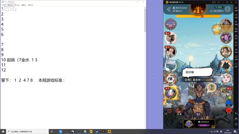Open the red envelope (红包) icon
This screenshot has height=134, width=239.
(229, 111)
